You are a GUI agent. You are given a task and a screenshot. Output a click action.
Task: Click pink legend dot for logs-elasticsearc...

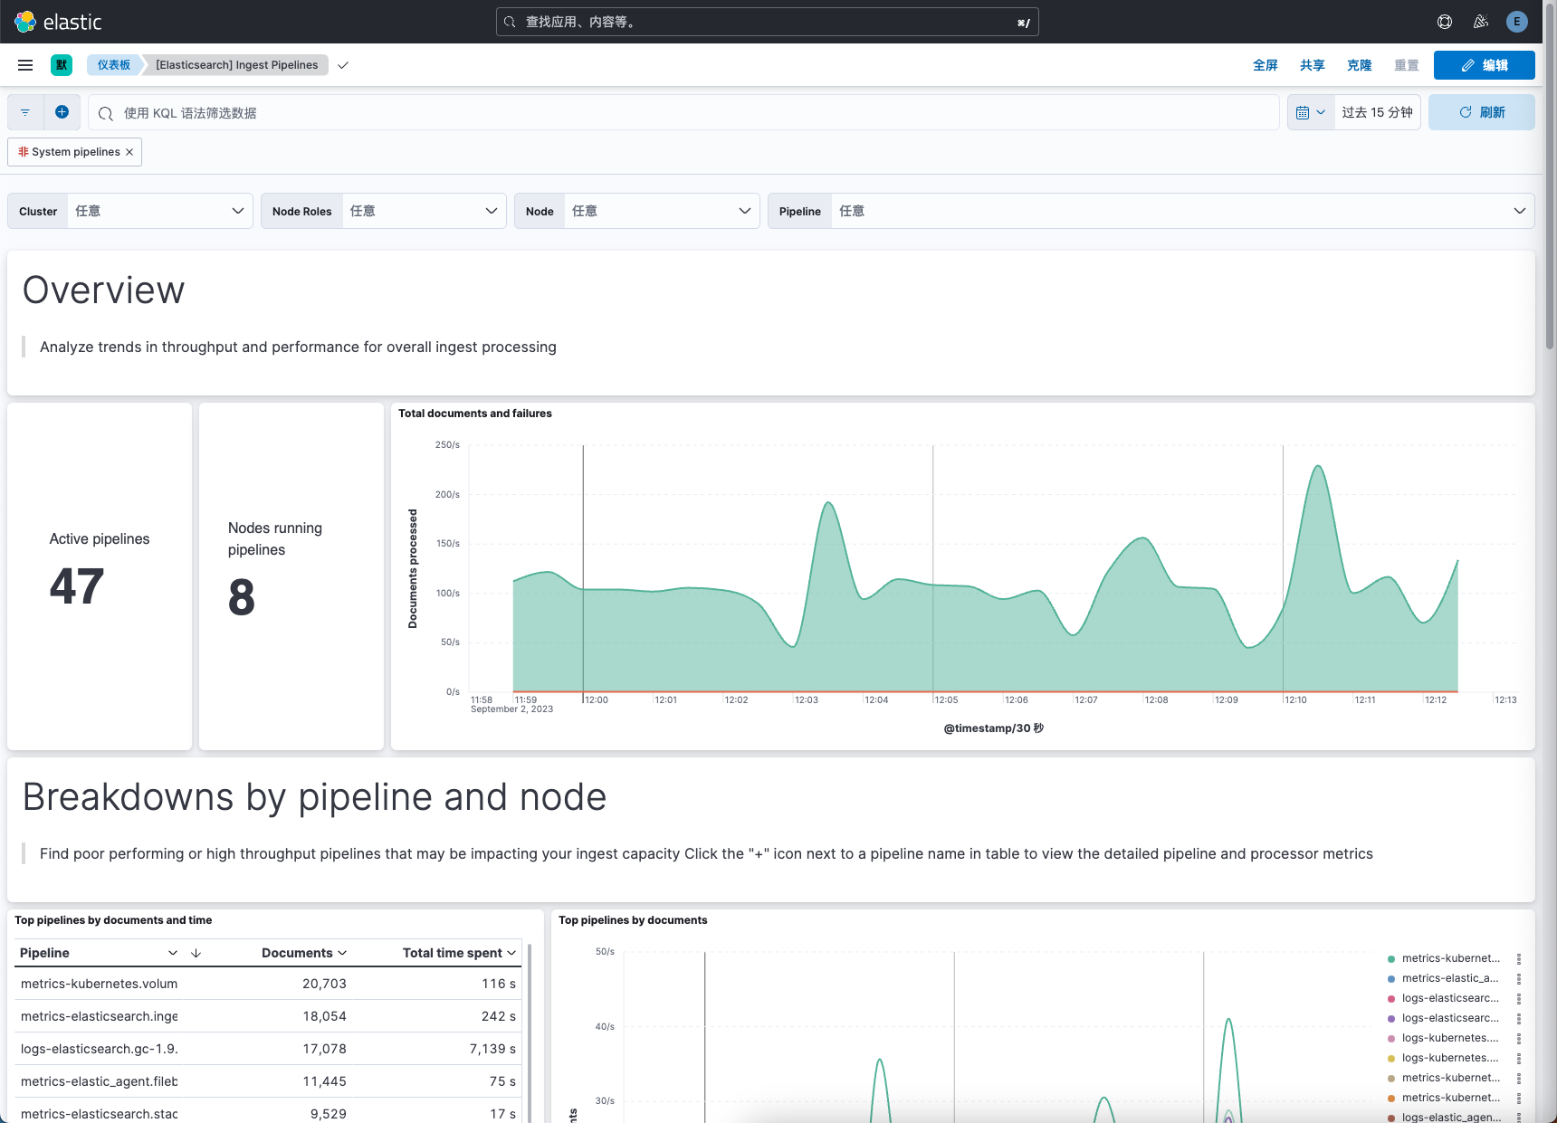tap(1391, 998)
